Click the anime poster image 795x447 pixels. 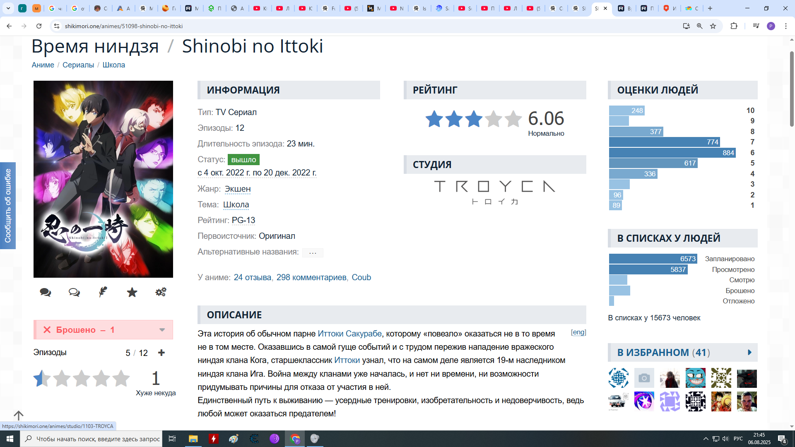(x=103, y=179)
